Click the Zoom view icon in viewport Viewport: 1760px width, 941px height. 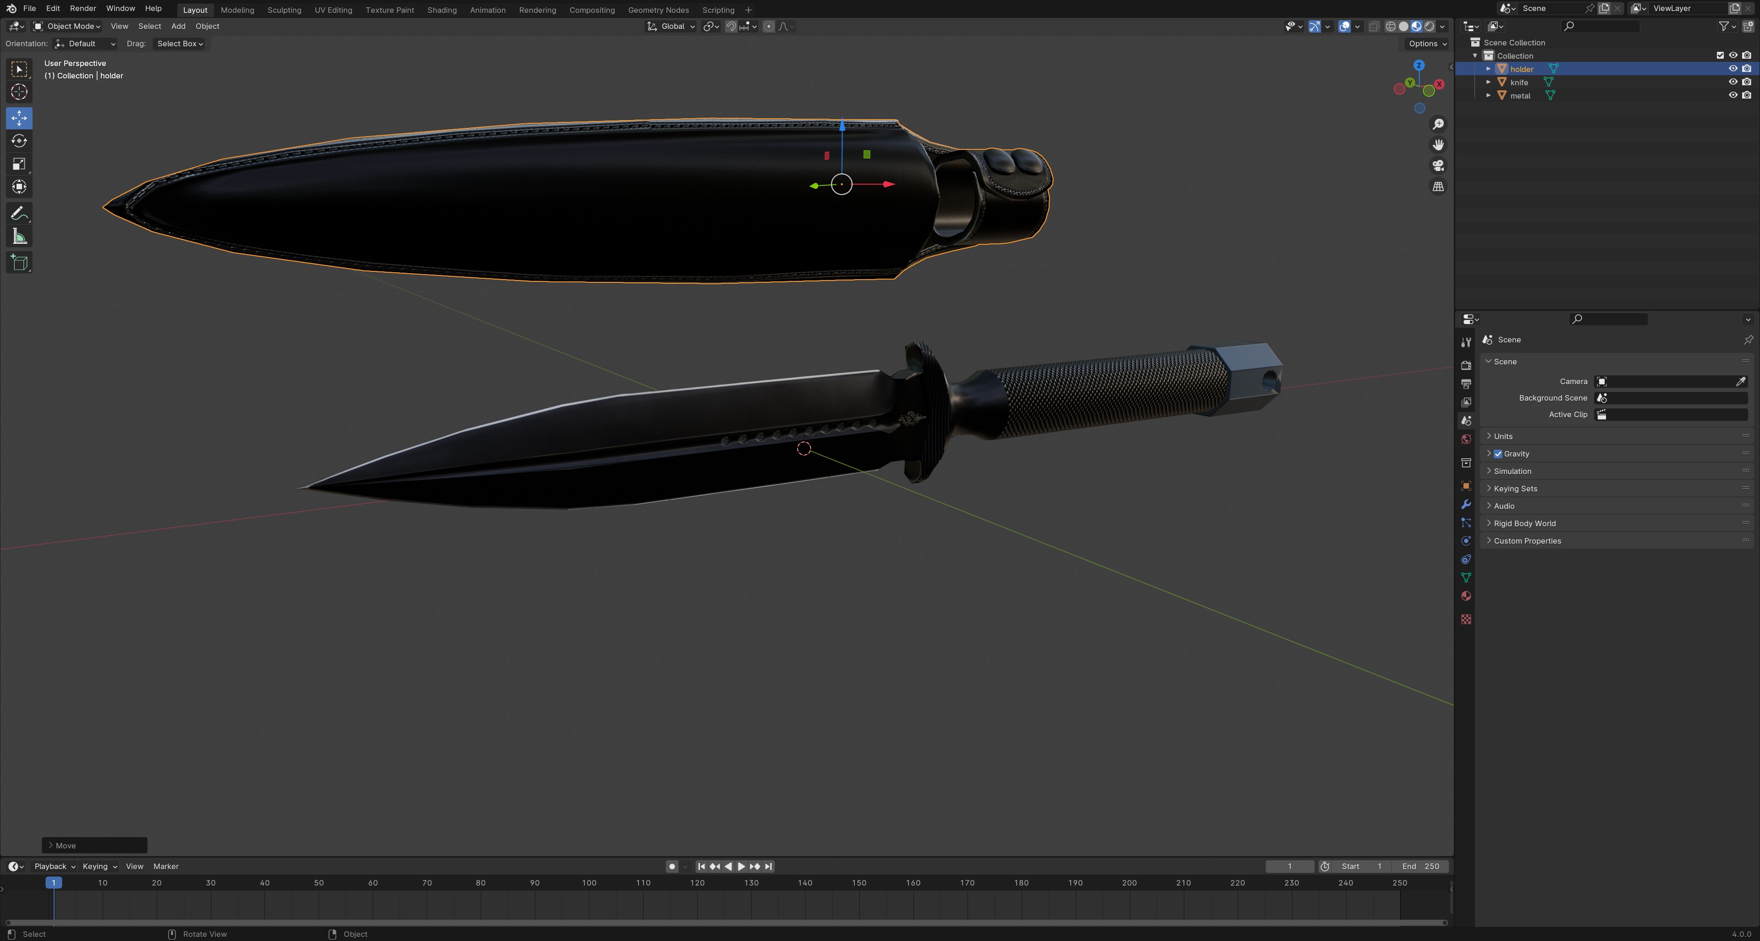[1438, 124]
